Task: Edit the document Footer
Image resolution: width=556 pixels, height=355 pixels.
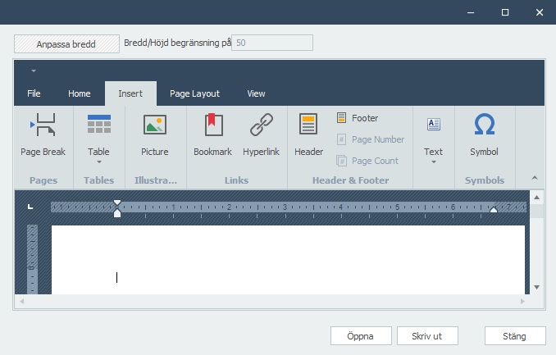Action: (x=358, y=118)
